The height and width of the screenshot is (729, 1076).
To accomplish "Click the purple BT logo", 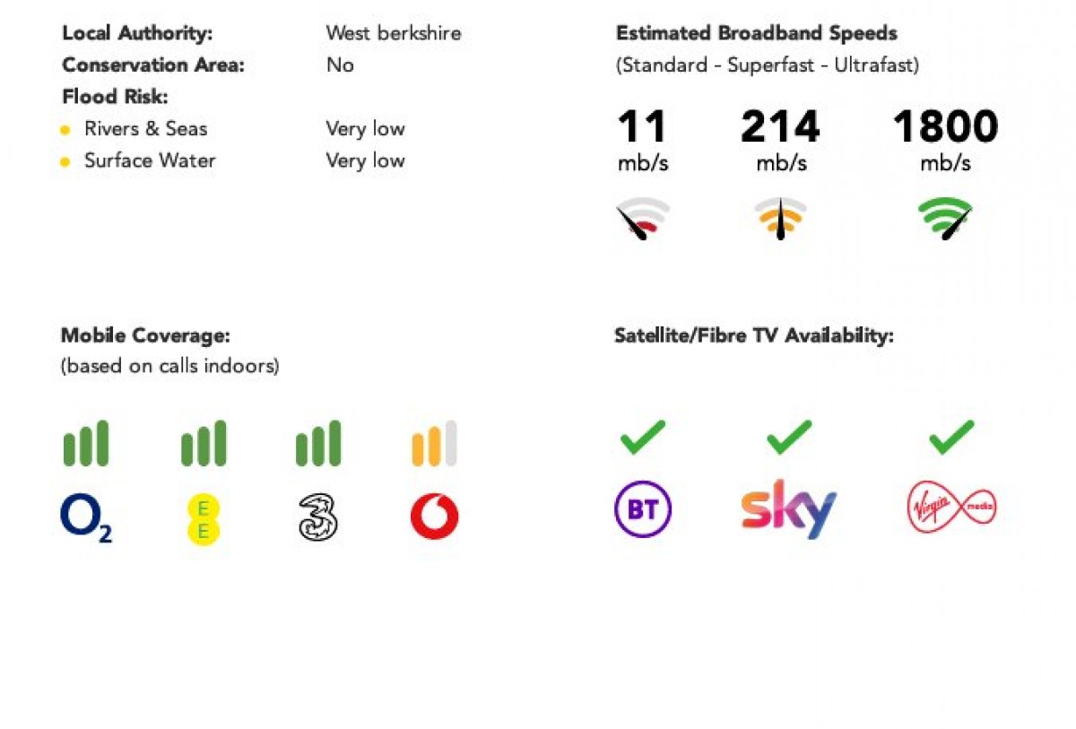I will pyautogui.click(x=643, y=509).
